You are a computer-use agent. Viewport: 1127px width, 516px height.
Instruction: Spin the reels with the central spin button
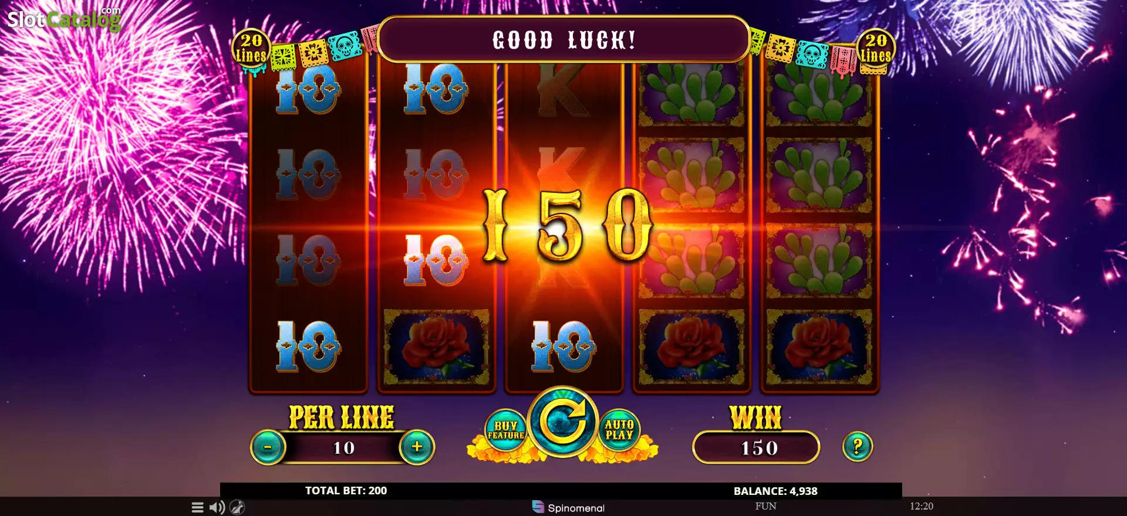click(x=563, y=421)
